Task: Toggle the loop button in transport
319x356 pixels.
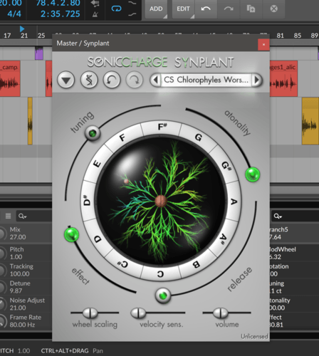Action: (116, 9)
